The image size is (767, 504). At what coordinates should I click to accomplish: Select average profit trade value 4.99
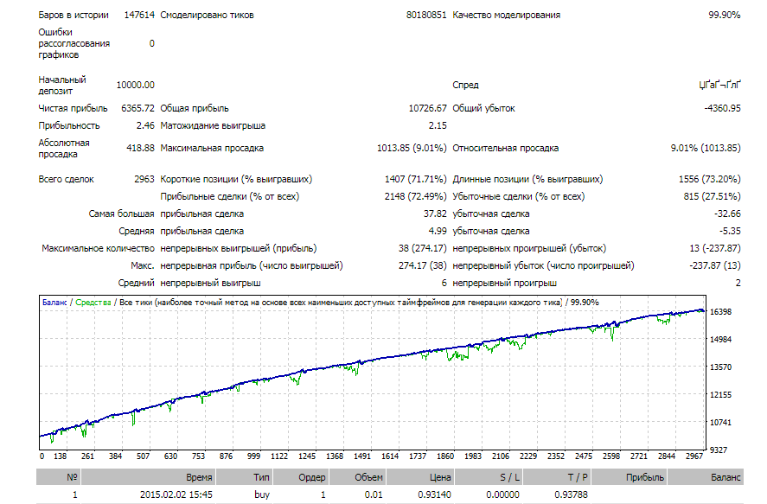pyautogui.click(x=438, y=231)
